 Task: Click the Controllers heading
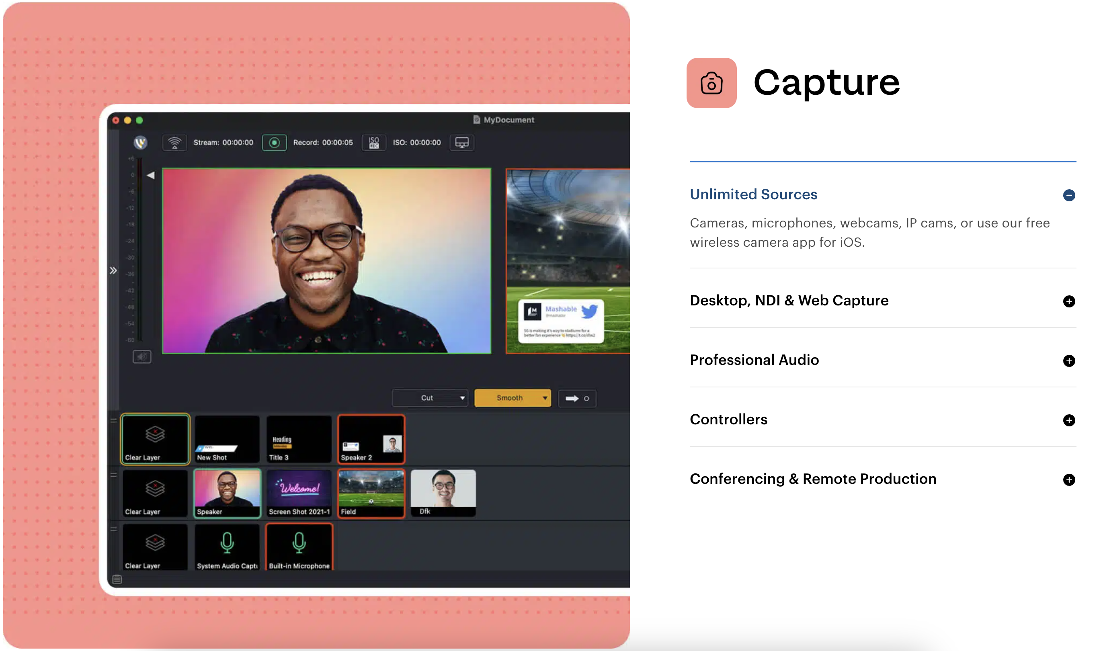click(x=728, y=420)
